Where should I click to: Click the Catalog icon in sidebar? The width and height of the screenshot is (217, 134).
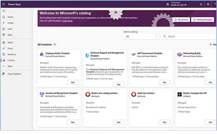pyautogui.click(x=4, y=60)
